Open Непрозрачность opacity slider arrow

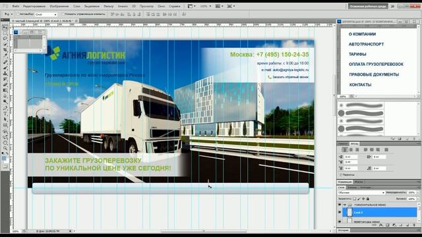pos(417,193)
